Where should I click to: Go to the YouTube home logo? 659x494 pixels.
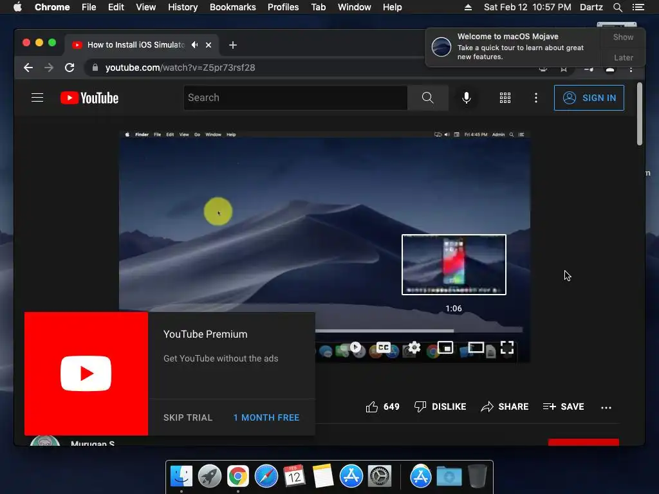tap(89, 98)
